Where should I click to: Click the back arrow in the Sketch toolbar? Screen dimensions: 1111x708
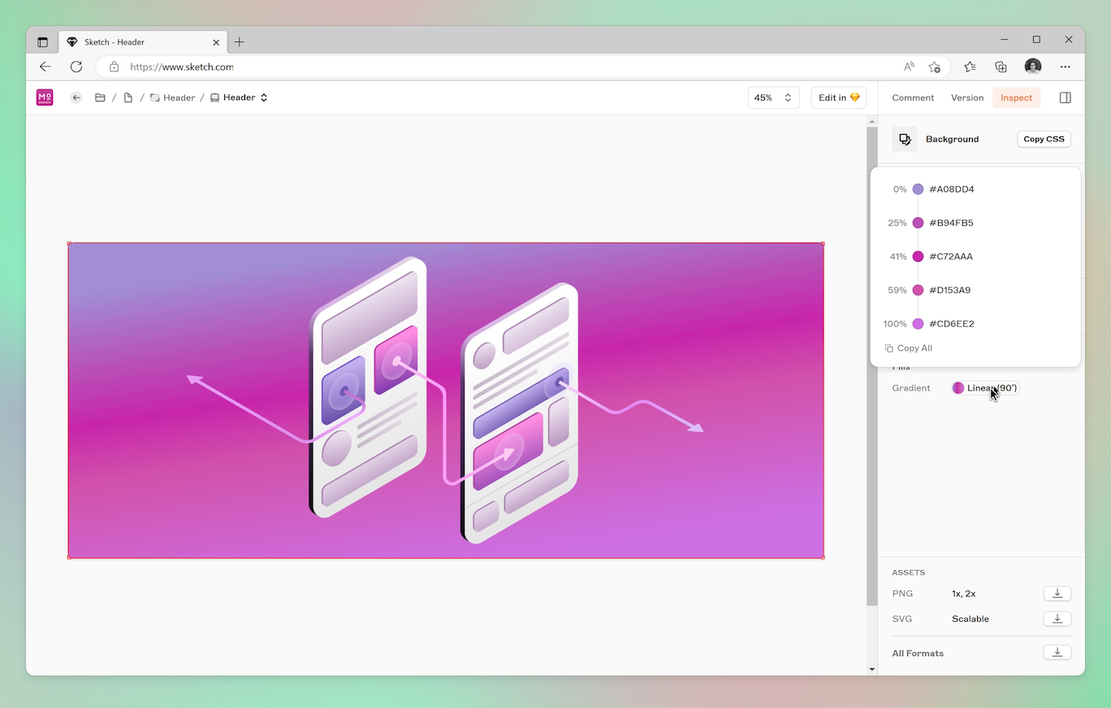(x=76, y=97)
